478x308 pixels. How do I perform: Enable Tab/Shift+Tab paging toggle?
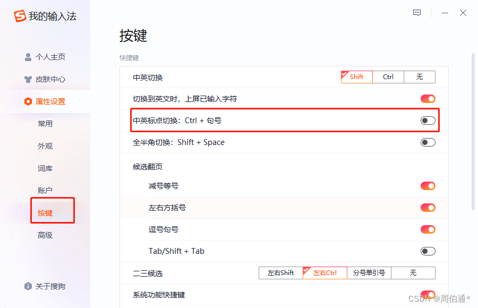coord(428,251)
